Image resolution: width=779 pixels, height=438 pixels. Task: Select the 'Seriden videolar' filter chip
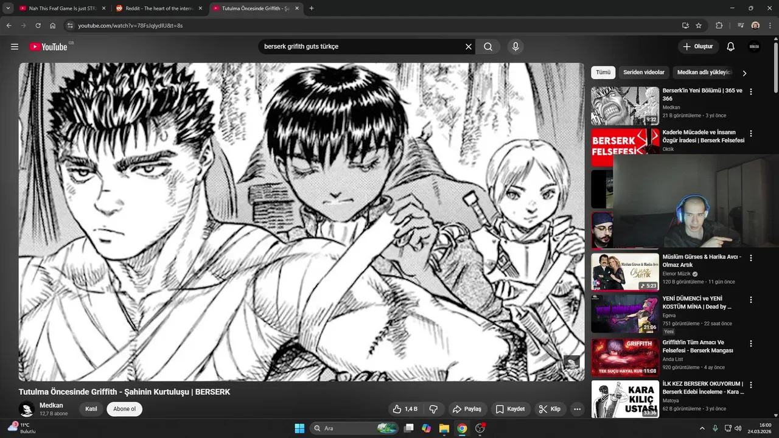click(644, 72)
